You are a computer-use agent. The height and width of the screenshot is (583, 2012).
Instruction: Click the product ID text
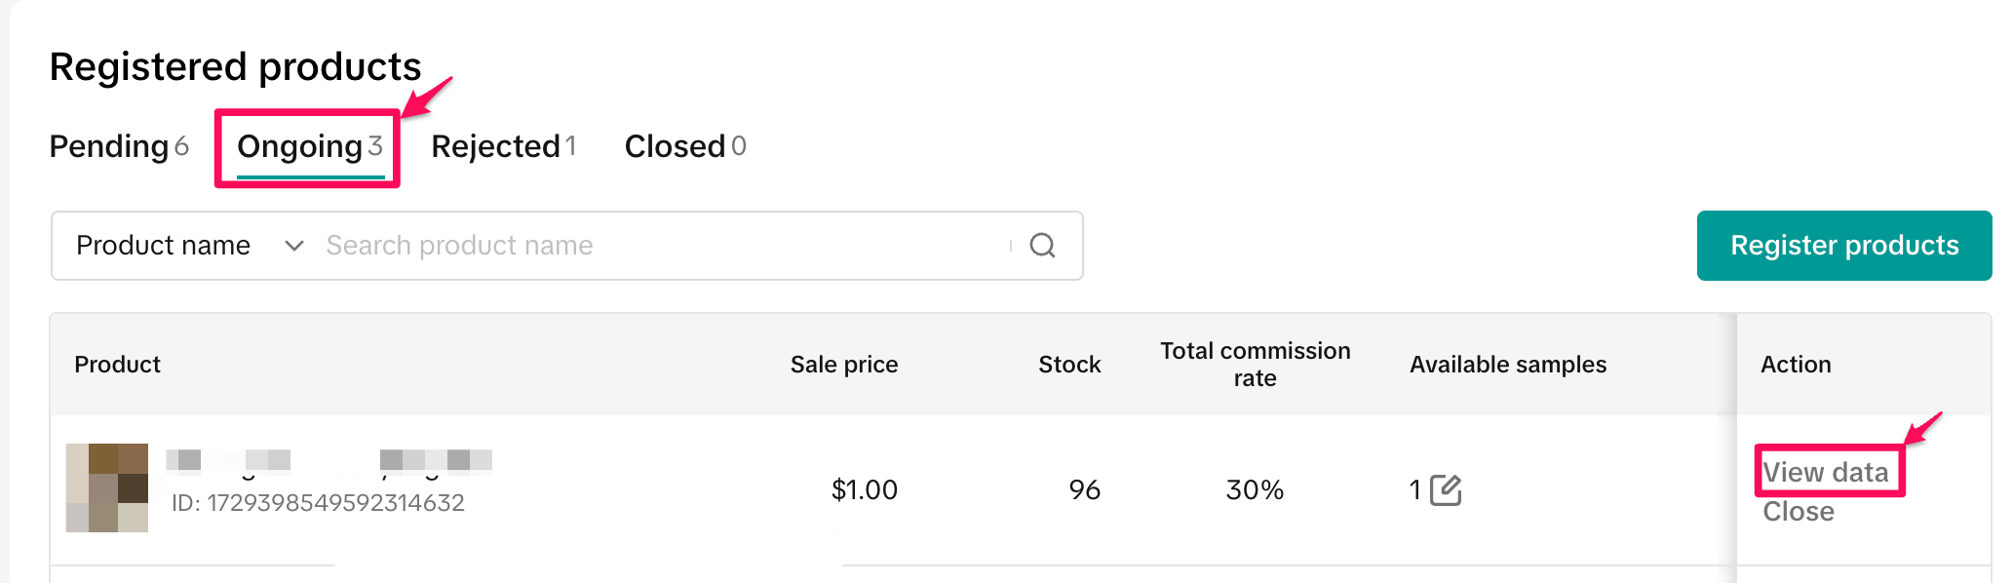pos(318,503)
